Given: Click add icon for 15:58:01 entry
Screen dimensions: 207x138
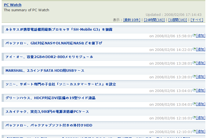Looking at the screenshot, I should (x=194, y=35).
